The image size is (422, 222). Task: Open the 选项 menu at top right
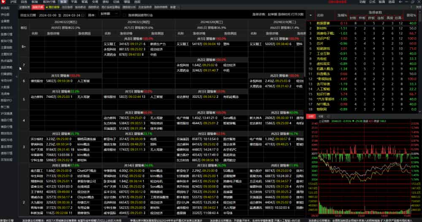(391, 2)
